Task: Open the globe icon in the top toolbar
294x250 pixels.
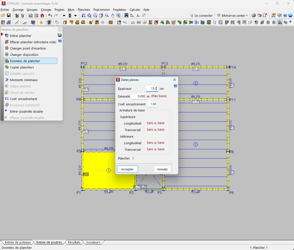Action: point(291,16)
